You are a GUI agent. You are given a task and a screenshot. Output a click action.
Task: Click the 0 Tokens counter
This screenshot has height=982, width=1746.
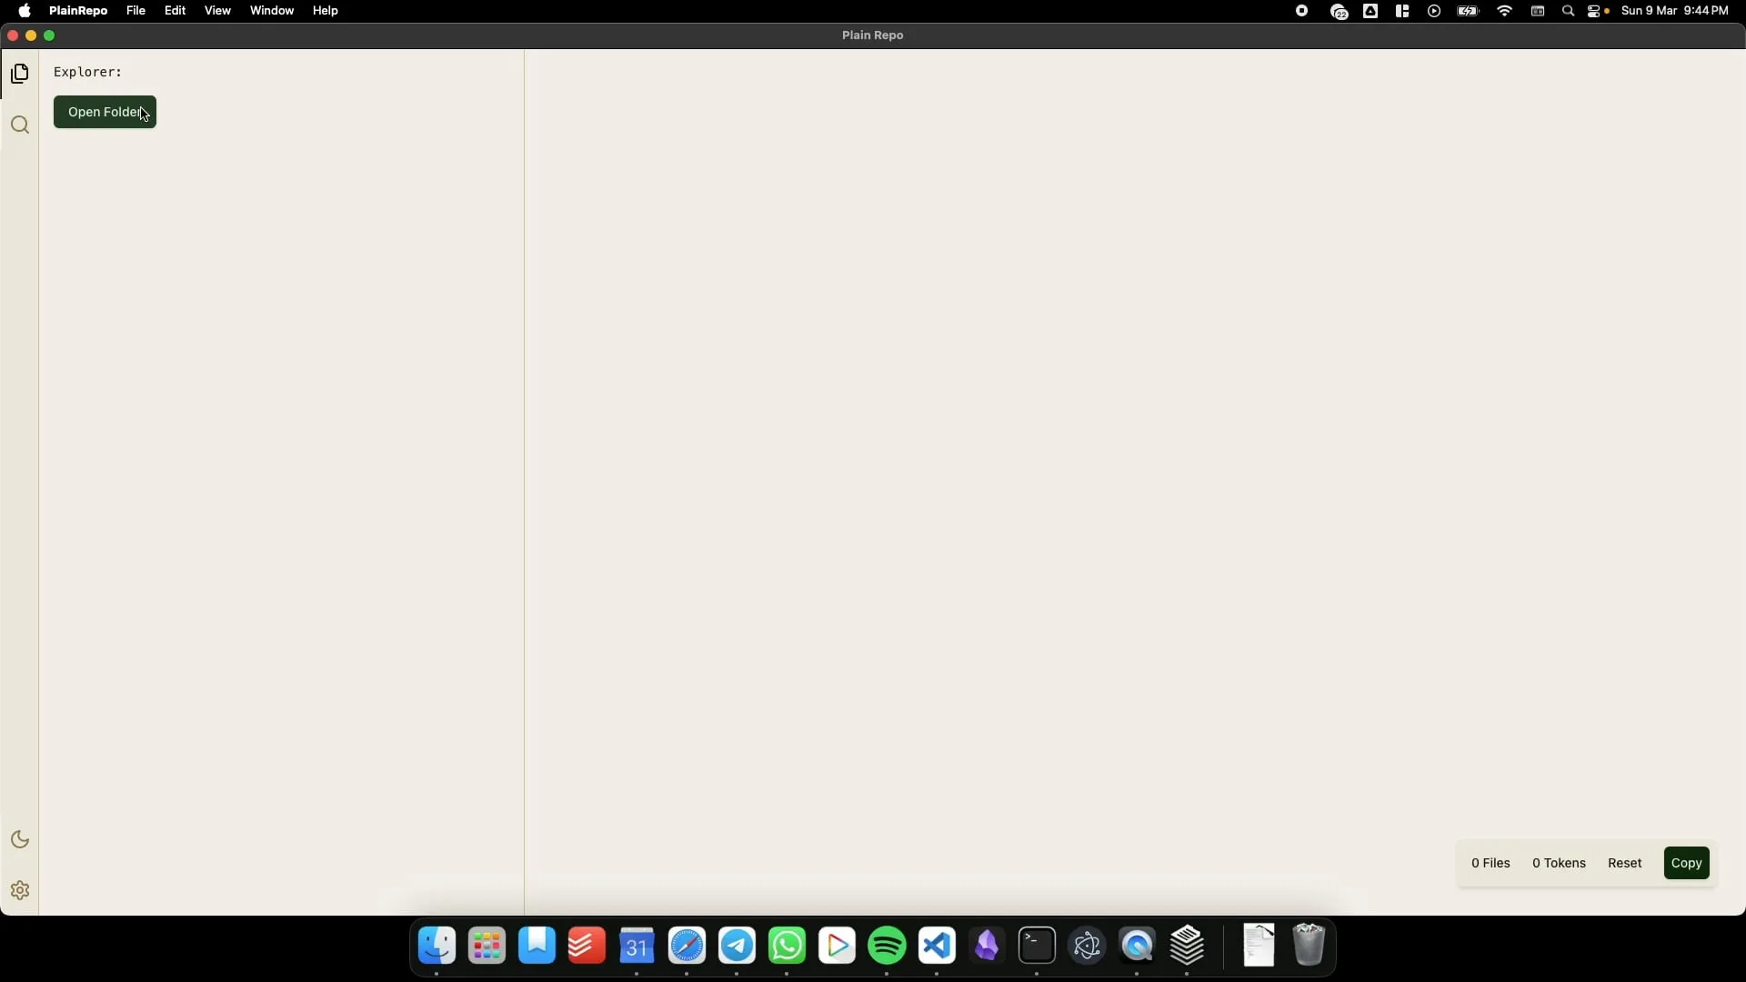1559,864
